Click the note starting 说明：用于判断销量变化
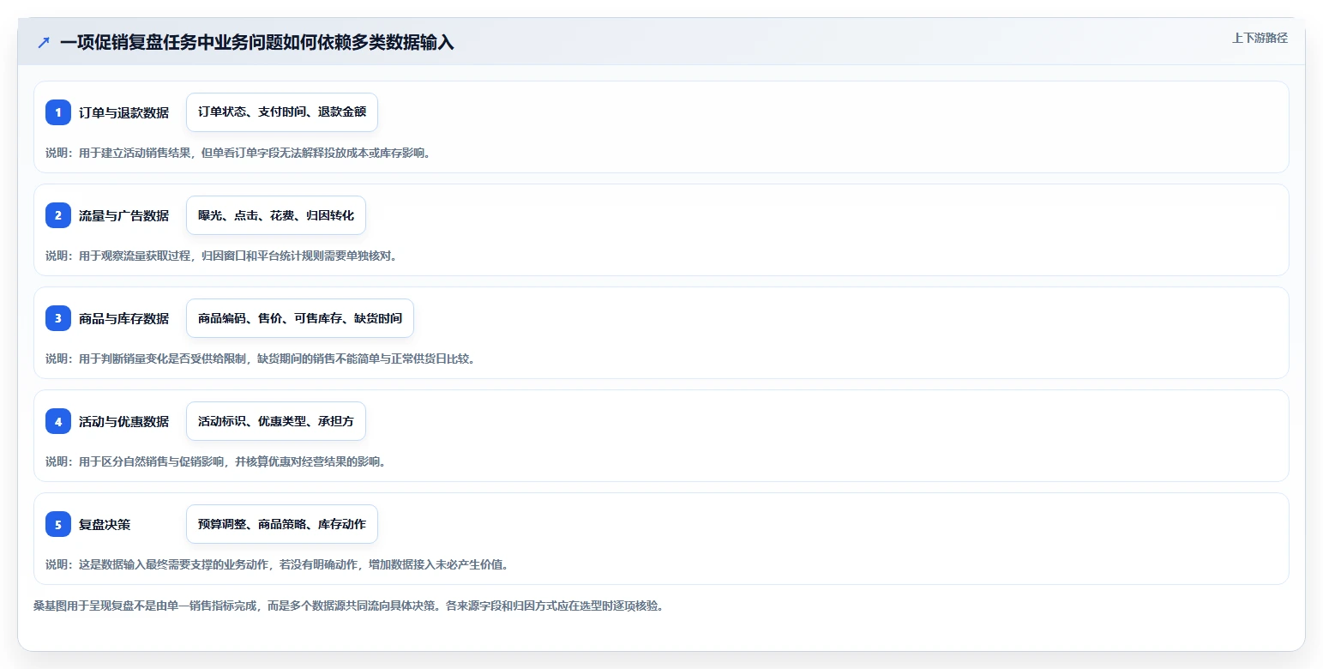 [261, 359]
